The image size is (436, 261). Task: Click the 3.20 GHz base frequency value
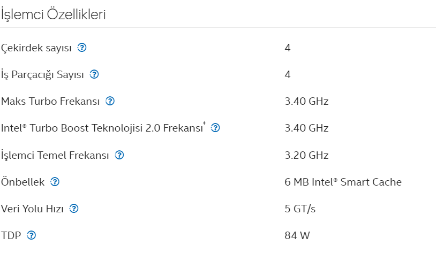[306, 155]
